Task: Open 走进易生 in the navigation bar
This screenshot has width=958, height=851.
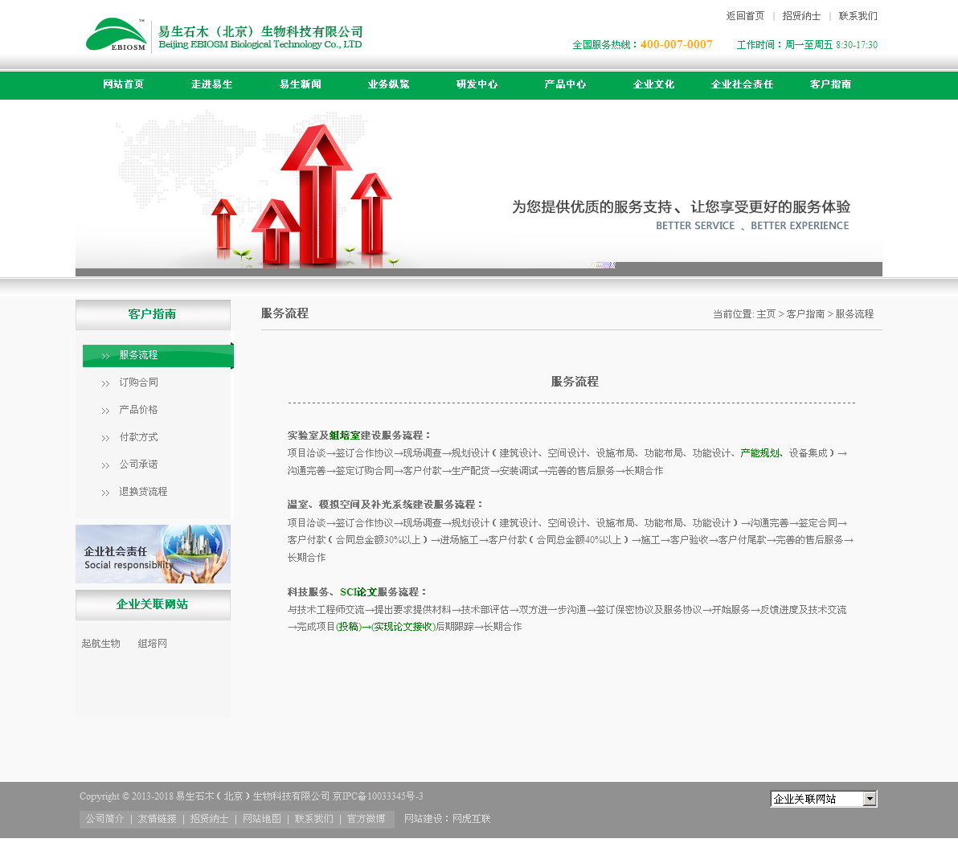Action: (x=212, y=84)
